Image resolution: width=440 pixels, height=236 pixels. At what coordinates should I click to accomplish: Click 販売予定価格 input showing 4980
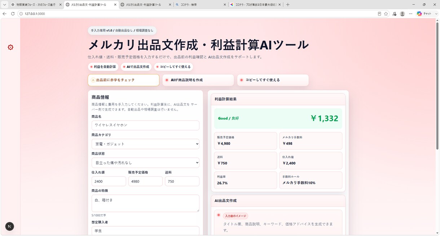(145, 181)
